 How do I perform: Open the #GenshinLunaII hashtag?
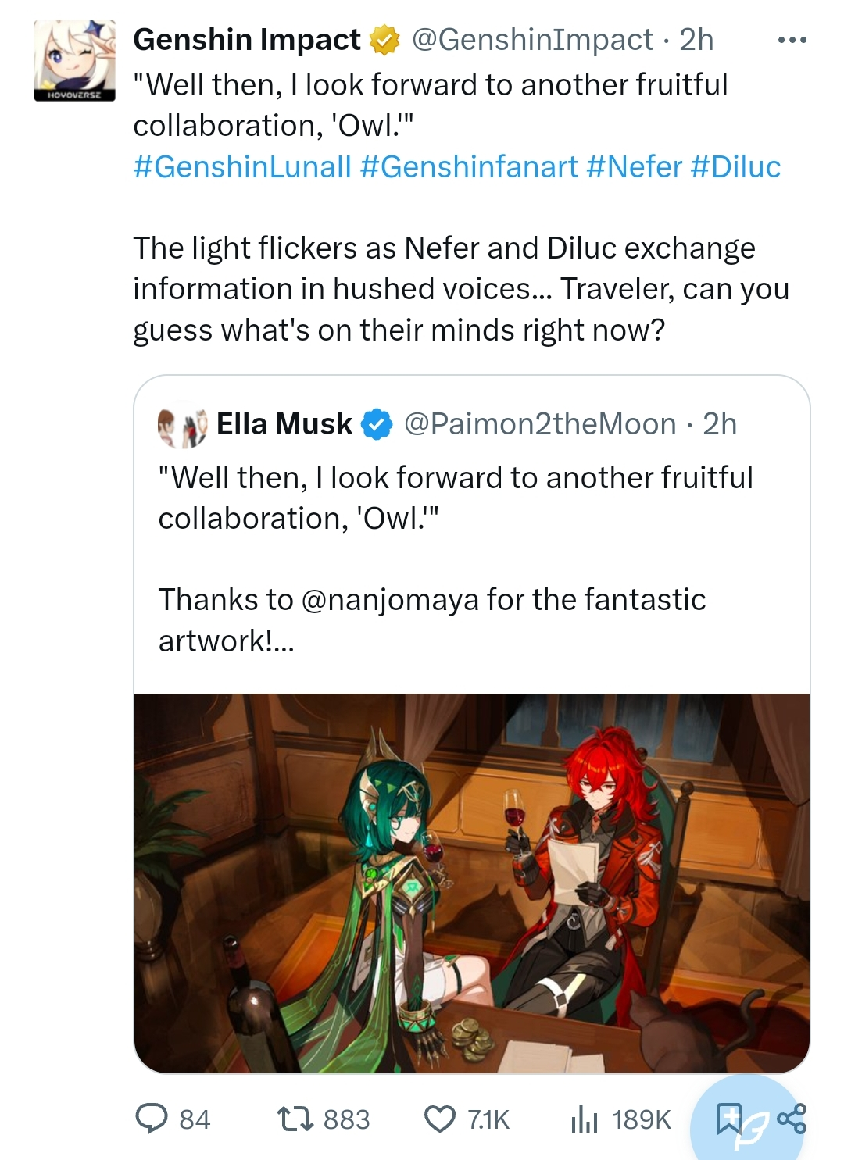[x=242, y=166]
